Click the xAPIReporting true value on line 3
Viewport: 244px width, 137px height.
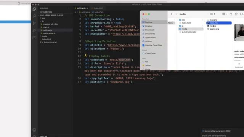117,23
